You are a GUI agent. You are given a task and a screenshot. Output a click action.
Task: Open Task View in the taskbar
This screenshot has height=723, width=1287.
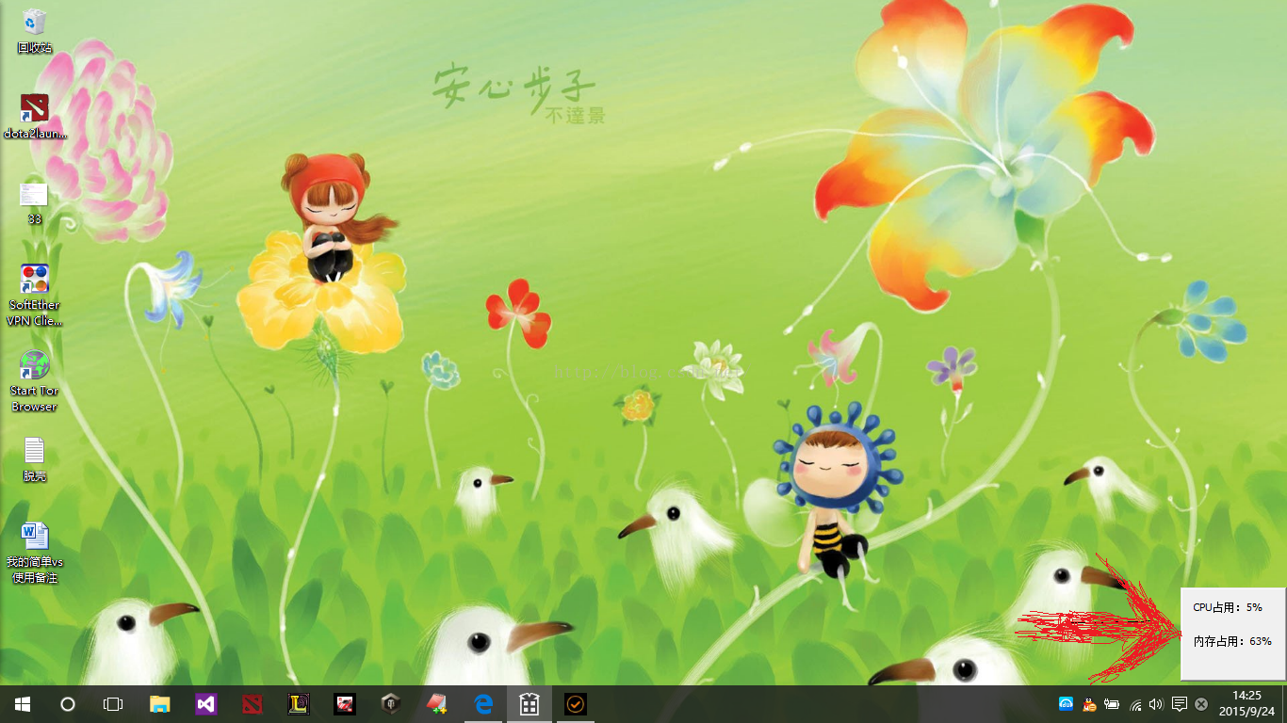tap(113, 704)
